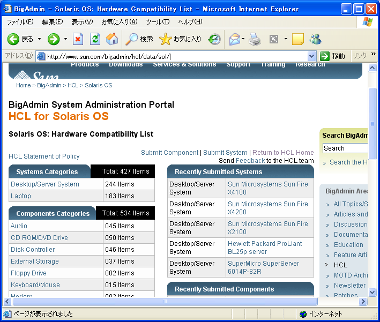Click the BigAdmin breadcrumb link

click(49, 85)
